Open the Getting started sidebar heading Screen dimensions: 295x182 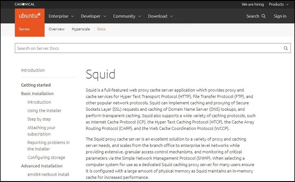tap(36, 85)
